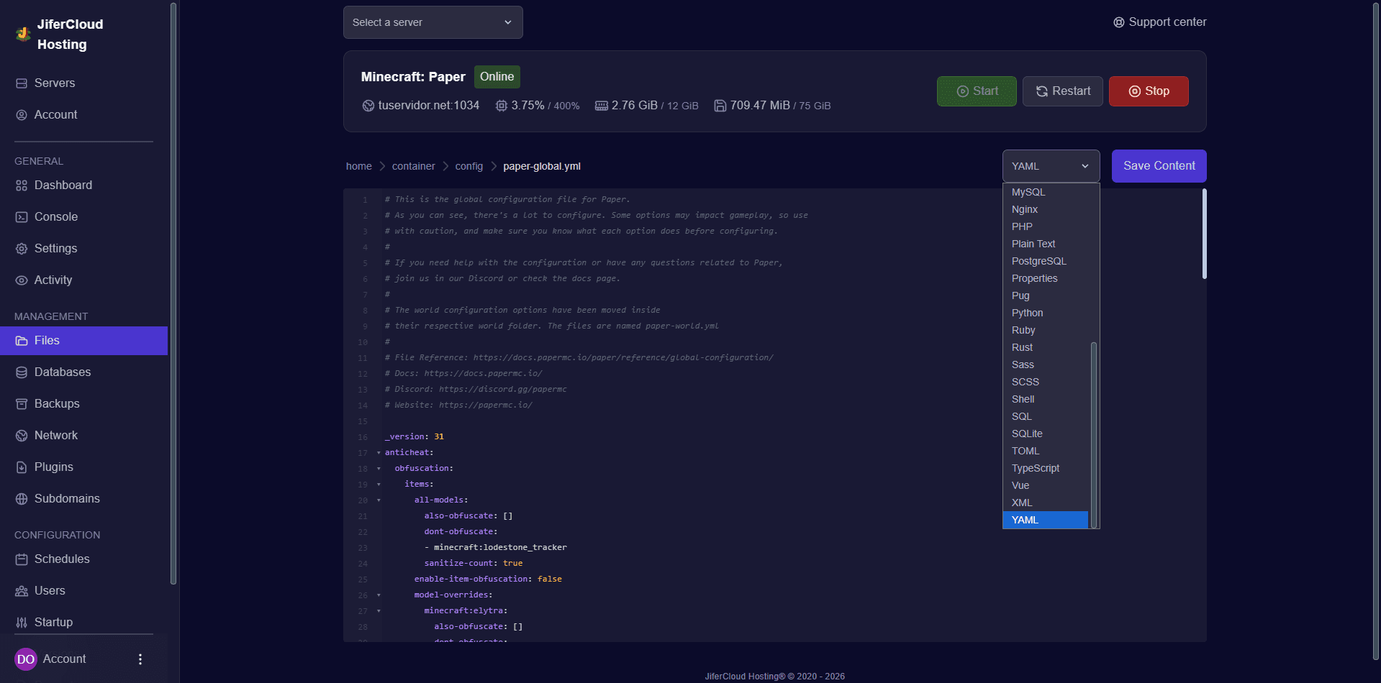Open Servers via its sidebar icon
The width and height of the screenshot is (1381, 683).
22,83
